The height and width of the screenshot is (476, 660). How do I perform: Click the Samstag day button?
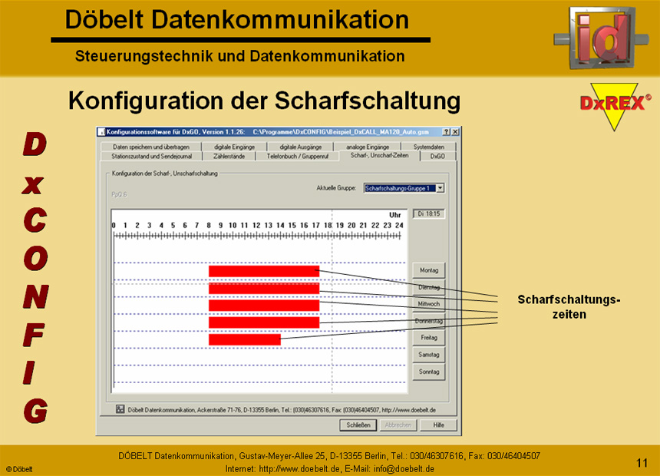click(x=429, y=355)
